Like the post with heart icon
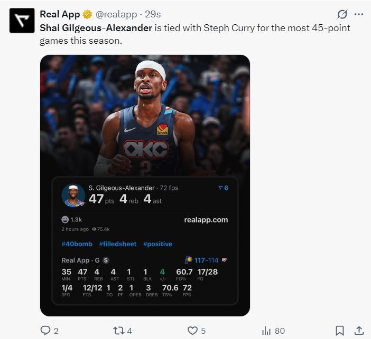The image size is (371, 339). tap(193, 331)
